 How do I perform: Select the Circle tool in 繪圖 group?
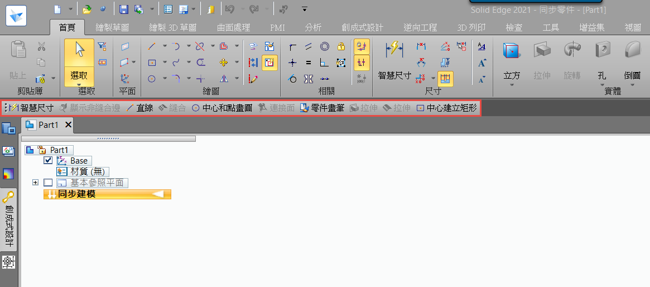(x=152, y=78)
